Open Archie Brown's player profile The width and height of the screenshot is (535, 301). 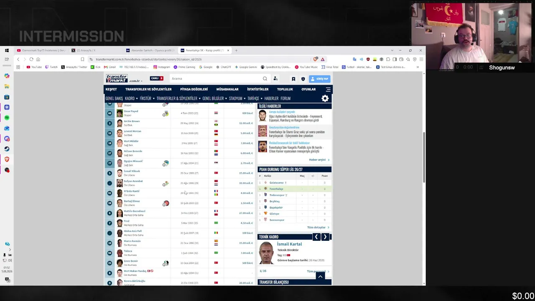point(132,121)
